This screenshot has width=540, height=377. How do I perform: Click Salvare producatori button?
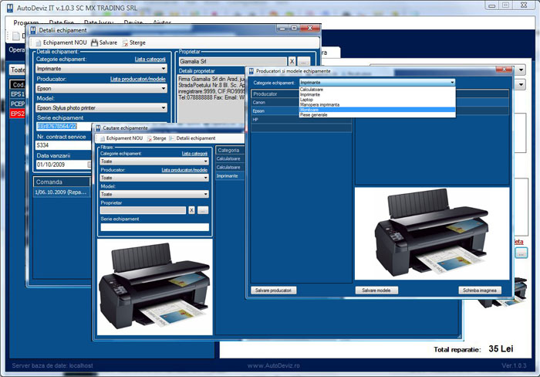pos(273,290)
